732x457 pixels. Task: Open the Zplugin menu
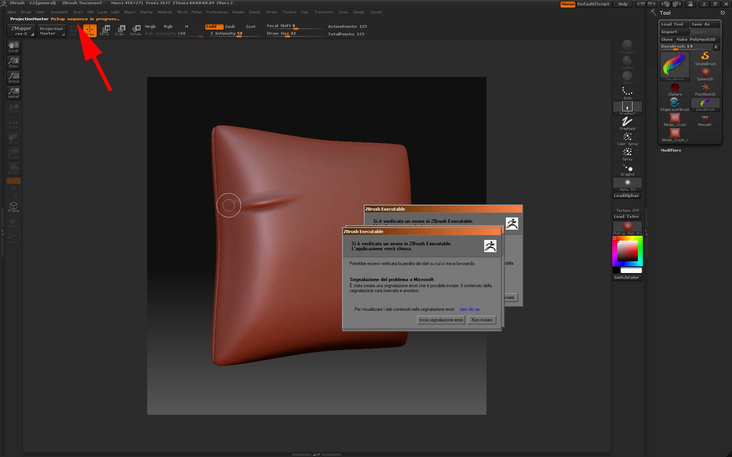click(x=358, y=12)
